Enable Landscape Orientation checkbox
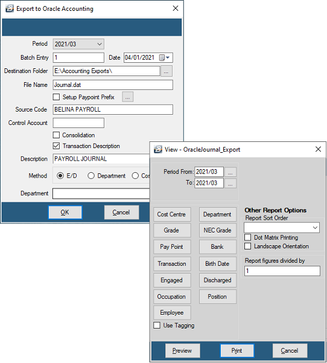 [248, 246]
